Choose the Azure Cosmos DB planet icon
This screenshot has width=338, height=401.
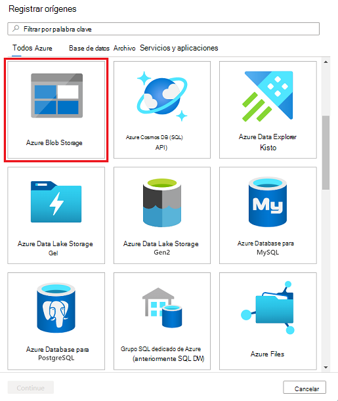(x=162, y=96)
